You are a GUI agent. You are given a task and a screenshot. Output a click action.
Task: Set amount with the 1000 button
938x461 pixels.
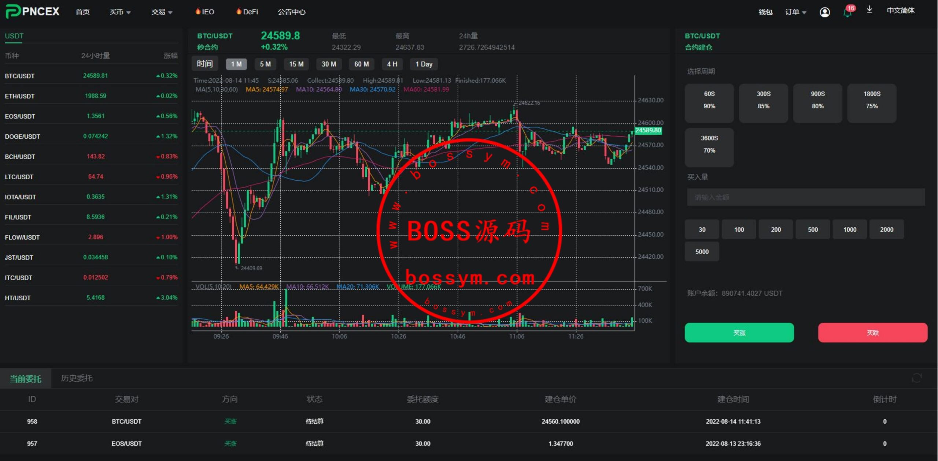point(850,229)
